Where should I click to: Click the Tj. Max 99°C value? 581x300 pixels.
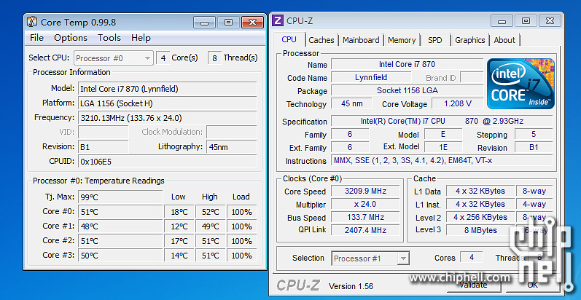point(120,197)
